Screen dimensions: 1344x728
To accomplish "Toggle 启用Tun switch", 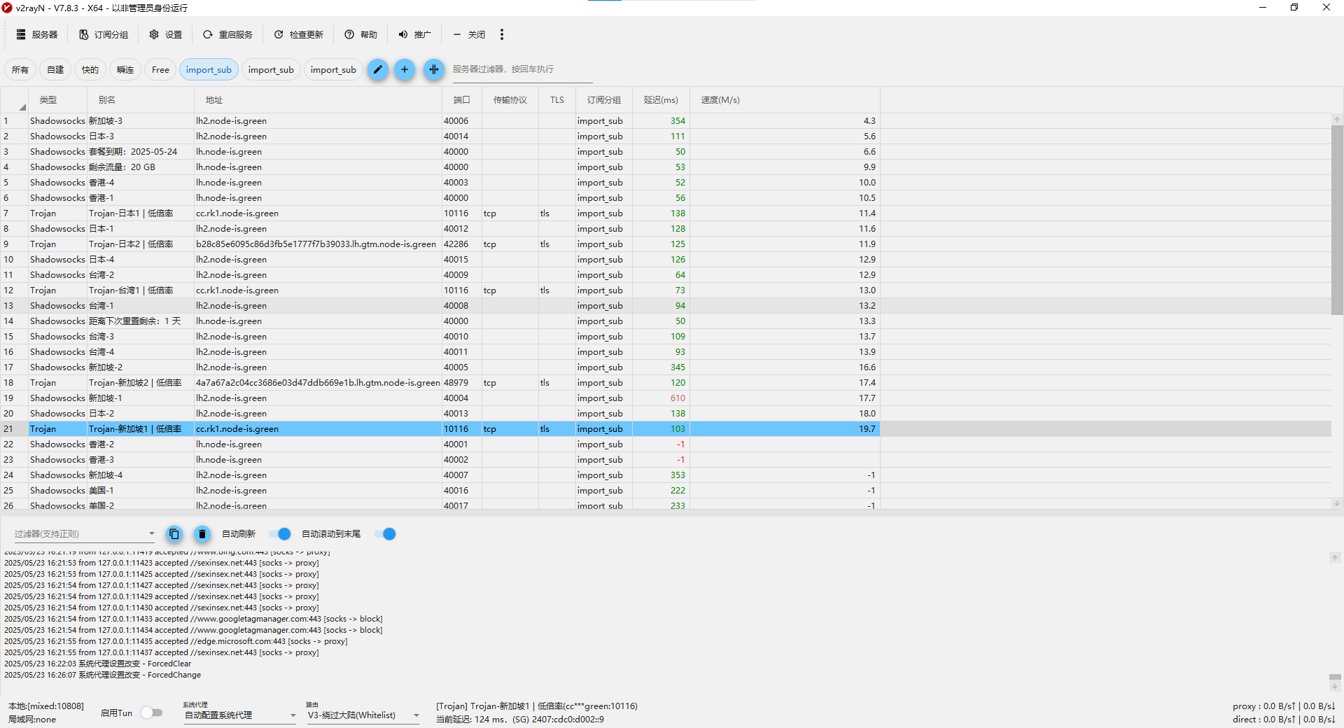I will tap(151, 713).
